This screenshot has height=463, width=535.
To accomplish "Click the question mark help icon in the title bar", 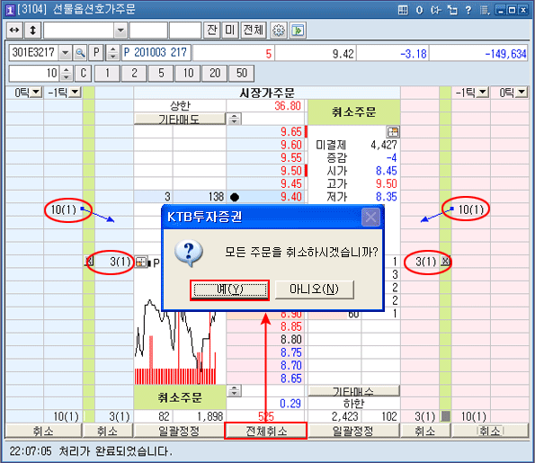I will tap(468, 10).
